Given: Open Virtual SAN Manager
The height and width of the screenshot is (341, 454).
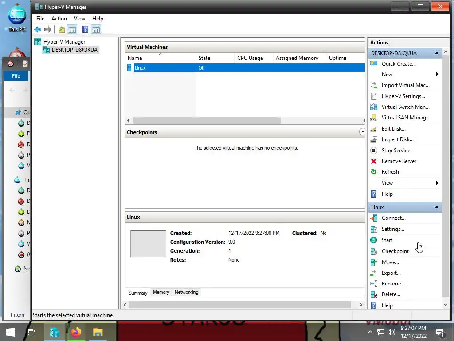Looking at the screenshot, I should 406,118.
